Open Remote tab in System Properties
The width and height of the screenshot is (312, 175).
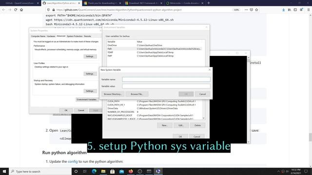87,36
